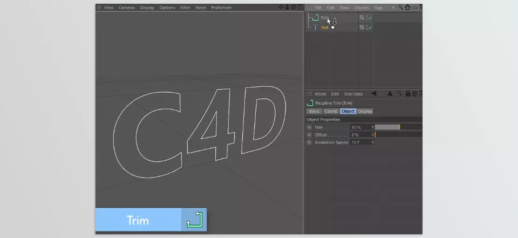The width and height of the screenshot is (518, 238).
Task: Select the Trim object in Object Manager
Action: 325,18
